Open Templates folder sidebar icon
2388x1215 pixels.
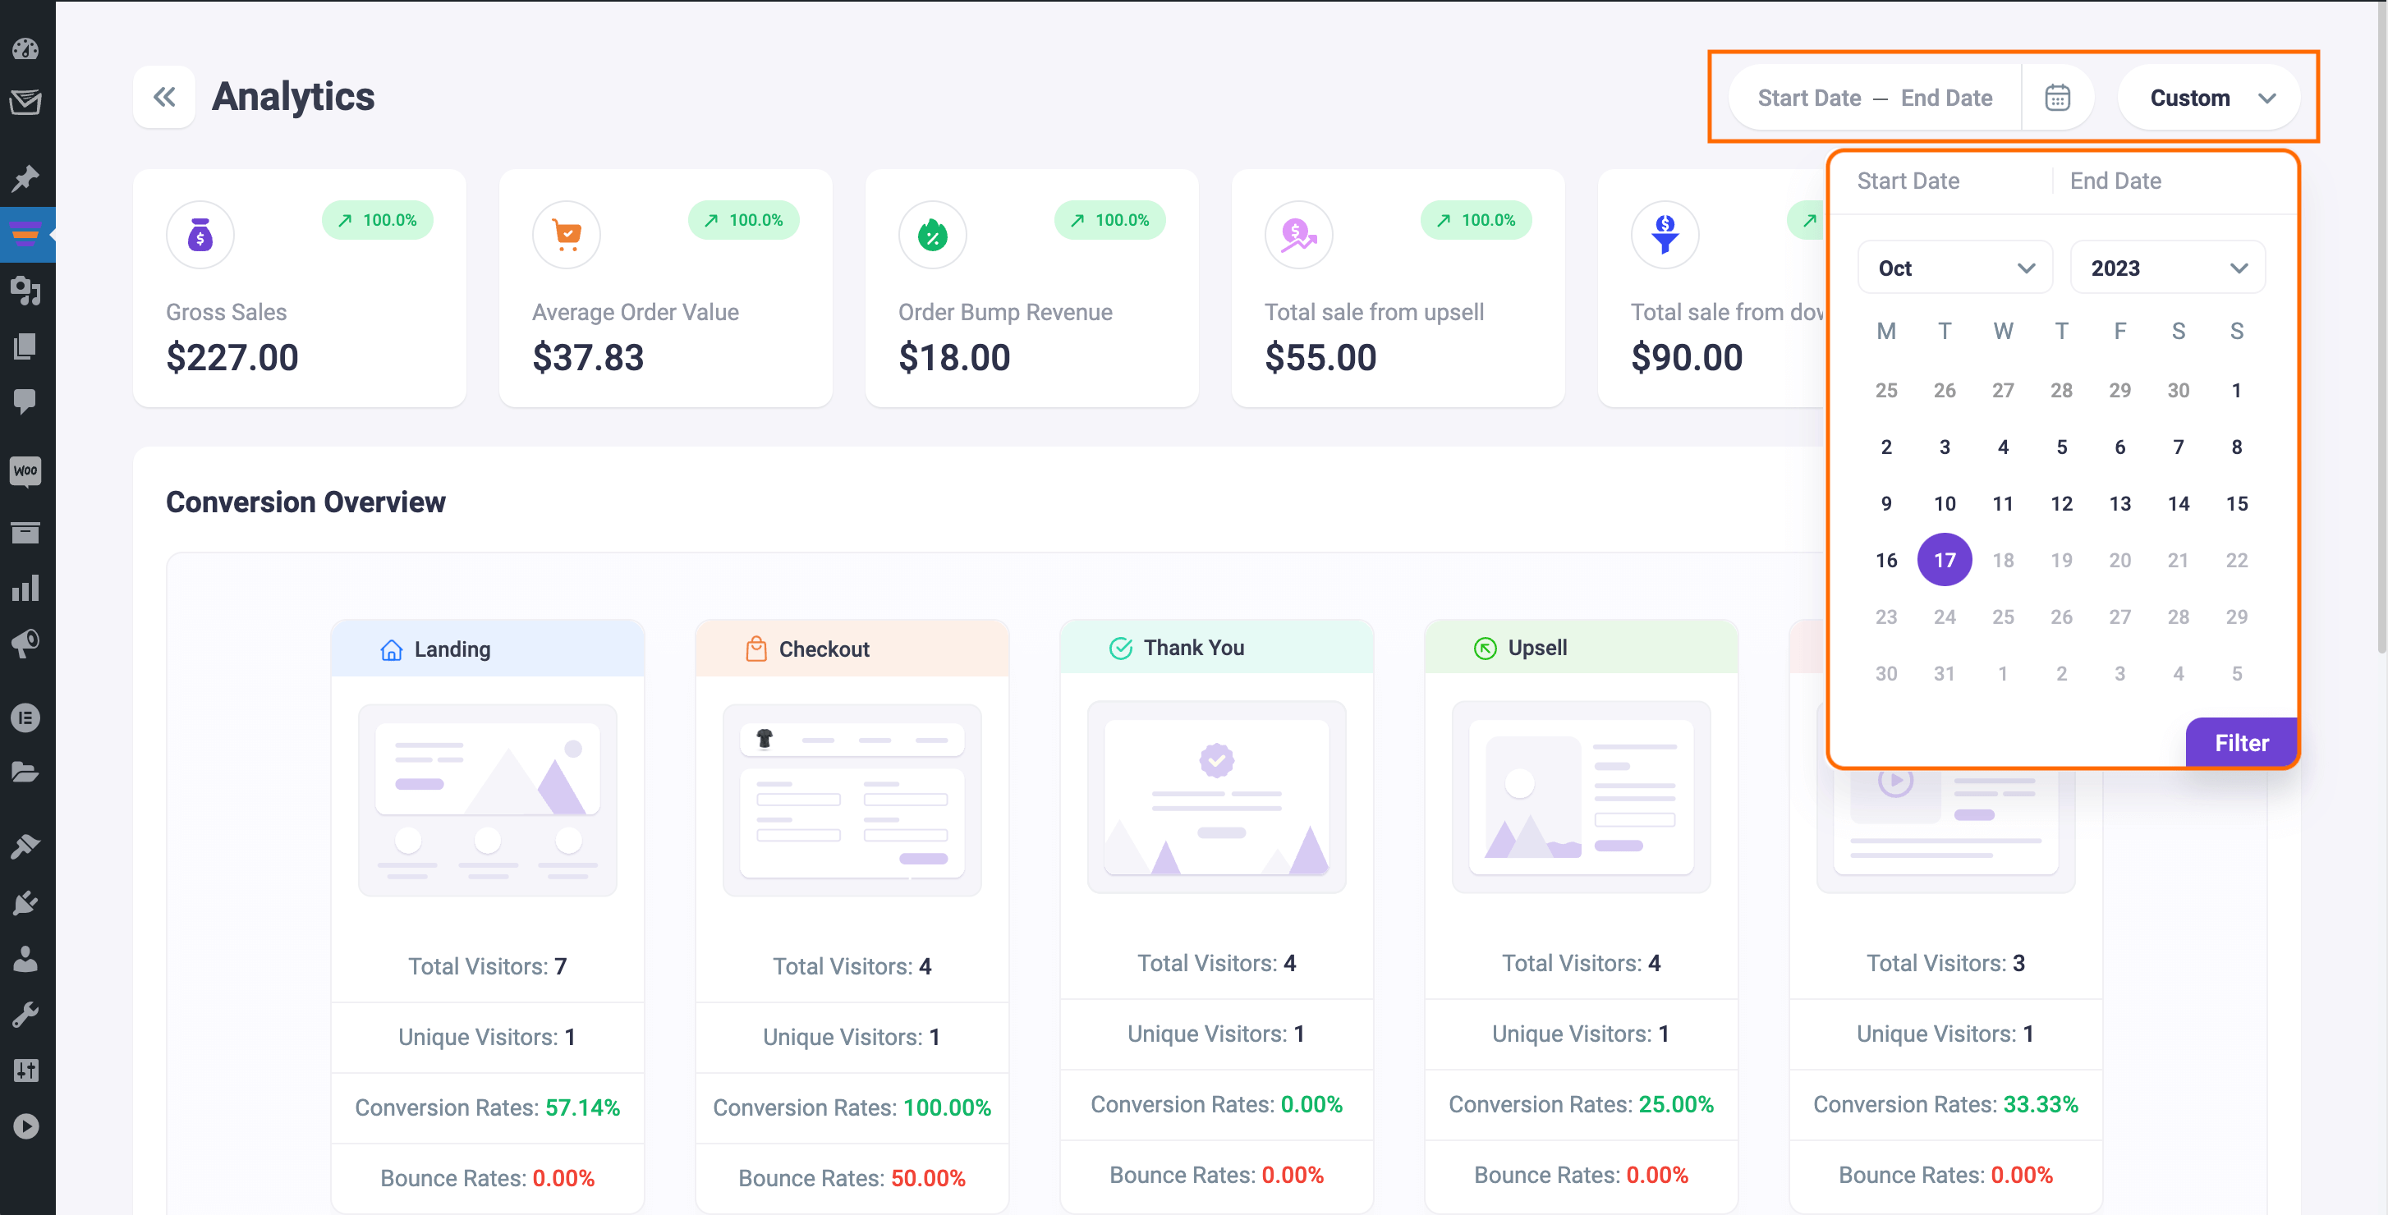(x=26, y=771)
